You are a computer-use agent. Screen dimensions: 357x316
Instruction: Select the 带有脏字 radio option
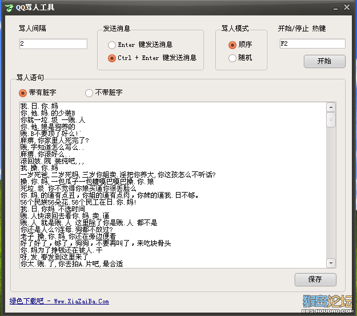[x=38, y=93]
